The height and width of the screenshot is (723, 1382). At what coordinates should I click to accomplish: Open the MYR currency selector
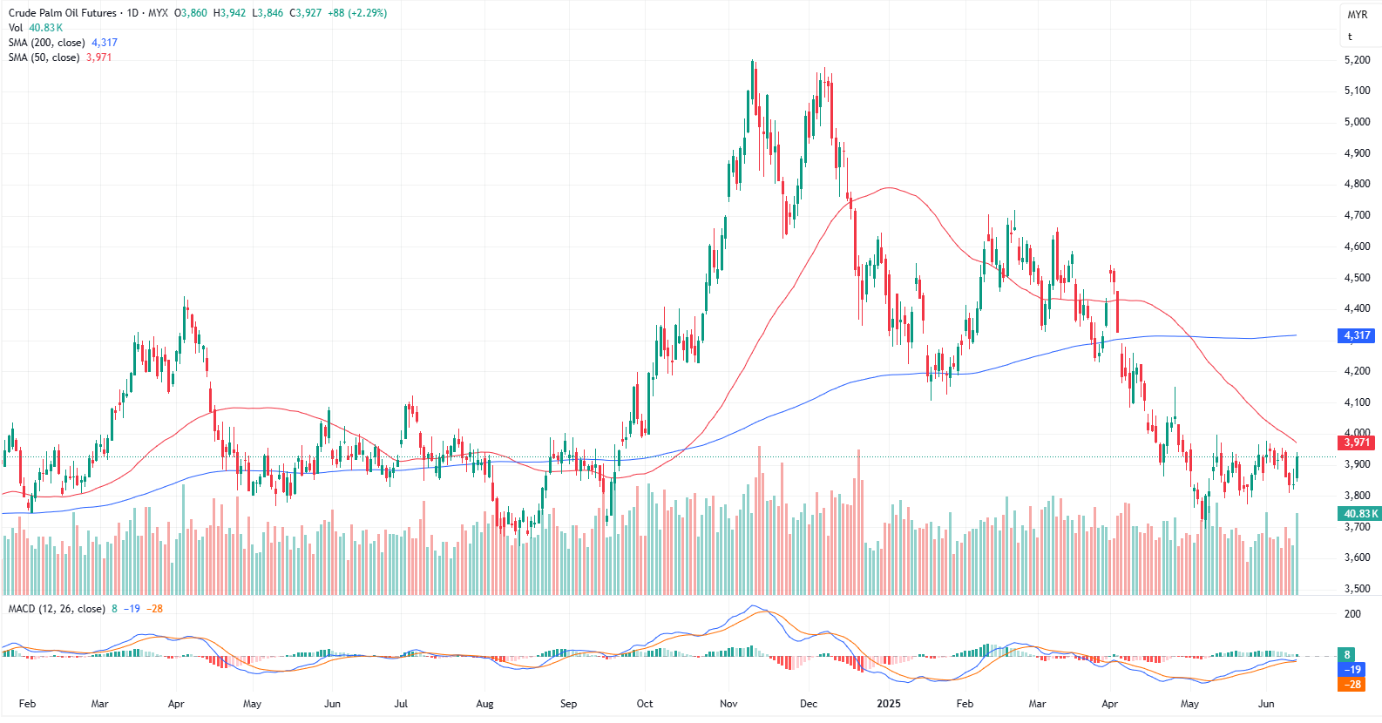tap(1357, 15)
